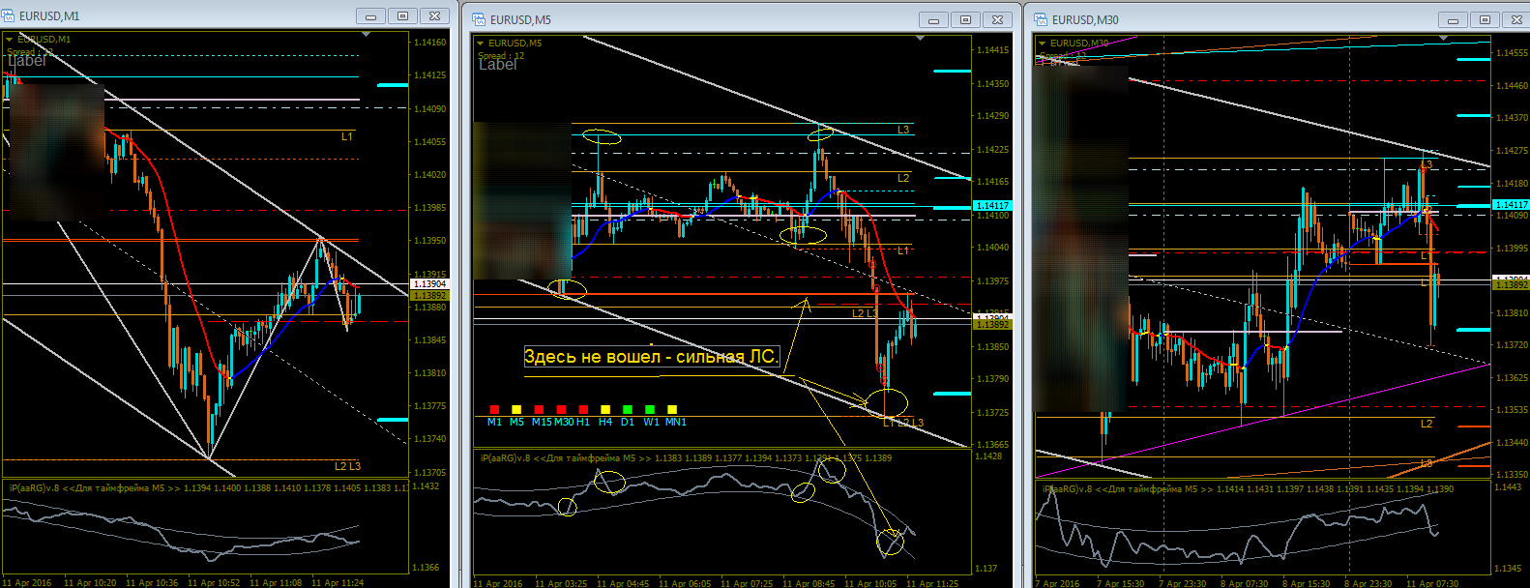Click the cyan level marker near 1.14125 in M1 chart
This screenshot has width=1530, height=588.
point(392,85)
